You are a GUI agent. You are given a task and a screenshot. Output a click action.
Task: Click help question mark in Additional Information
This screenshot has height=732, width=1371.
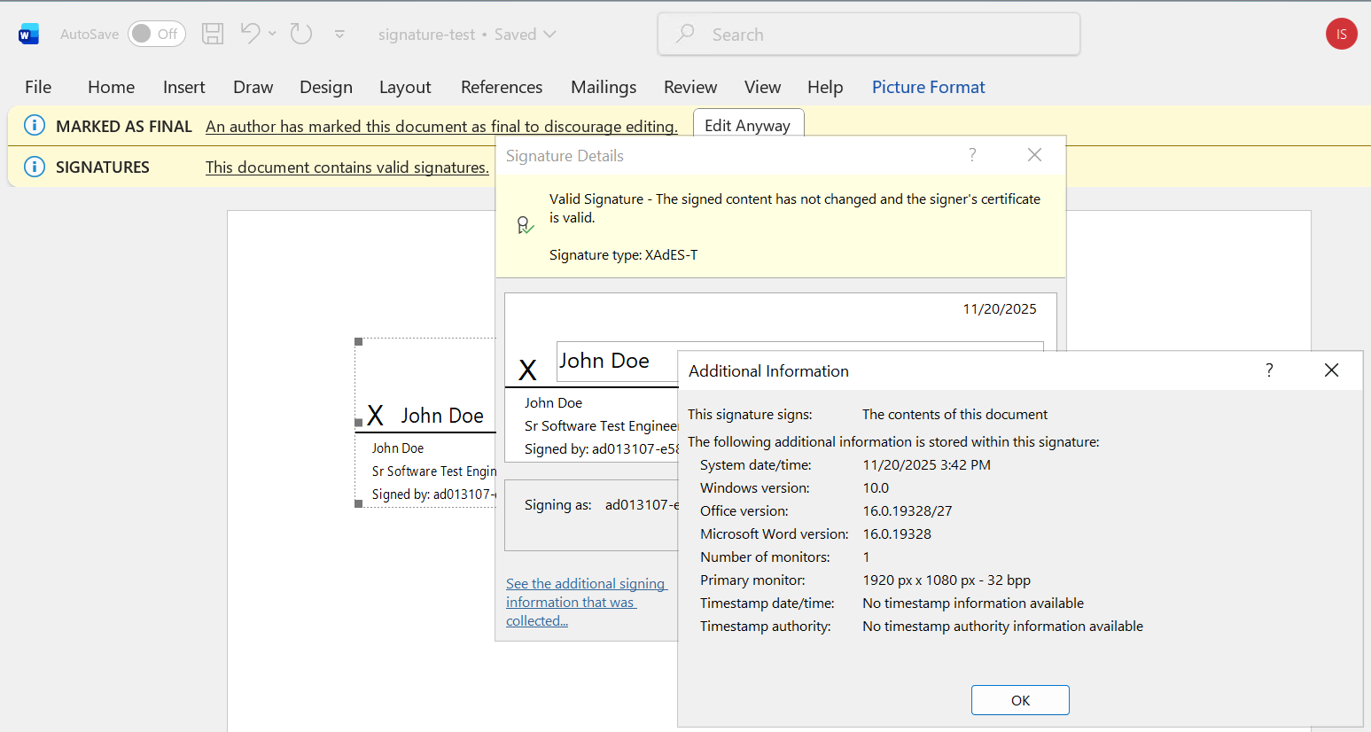1269,370
